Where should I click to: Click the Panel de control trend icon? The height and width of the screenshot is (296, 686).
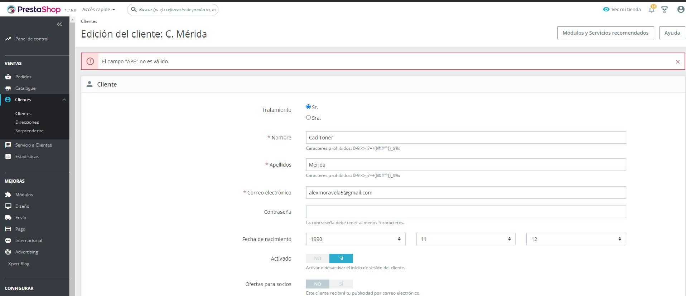coord(8,39)
